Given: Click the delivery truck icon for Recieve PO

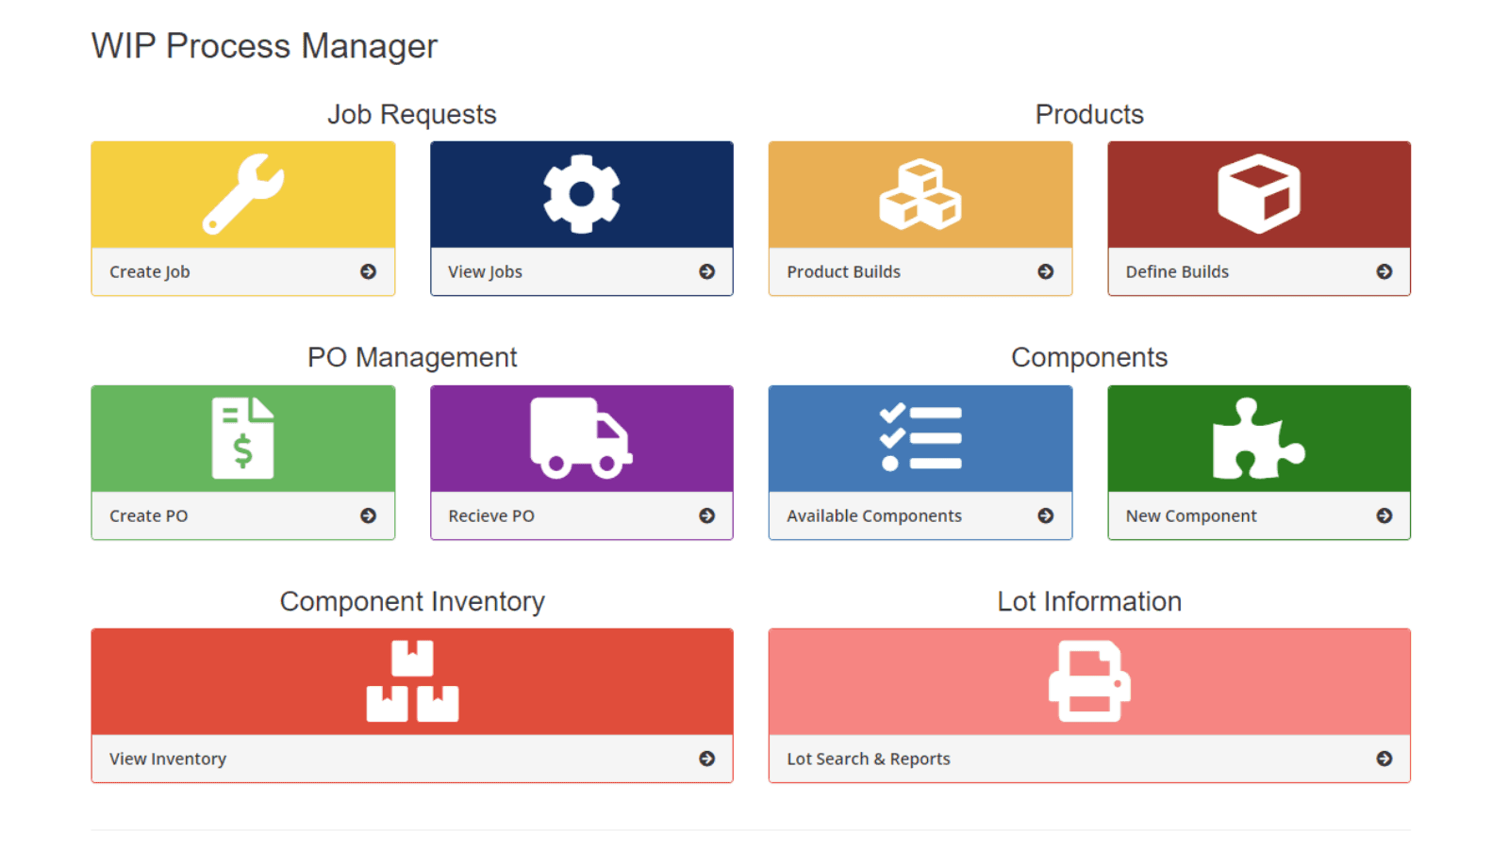Looking at the screenshot, I should pyautogui.click(x=581, y=436).
